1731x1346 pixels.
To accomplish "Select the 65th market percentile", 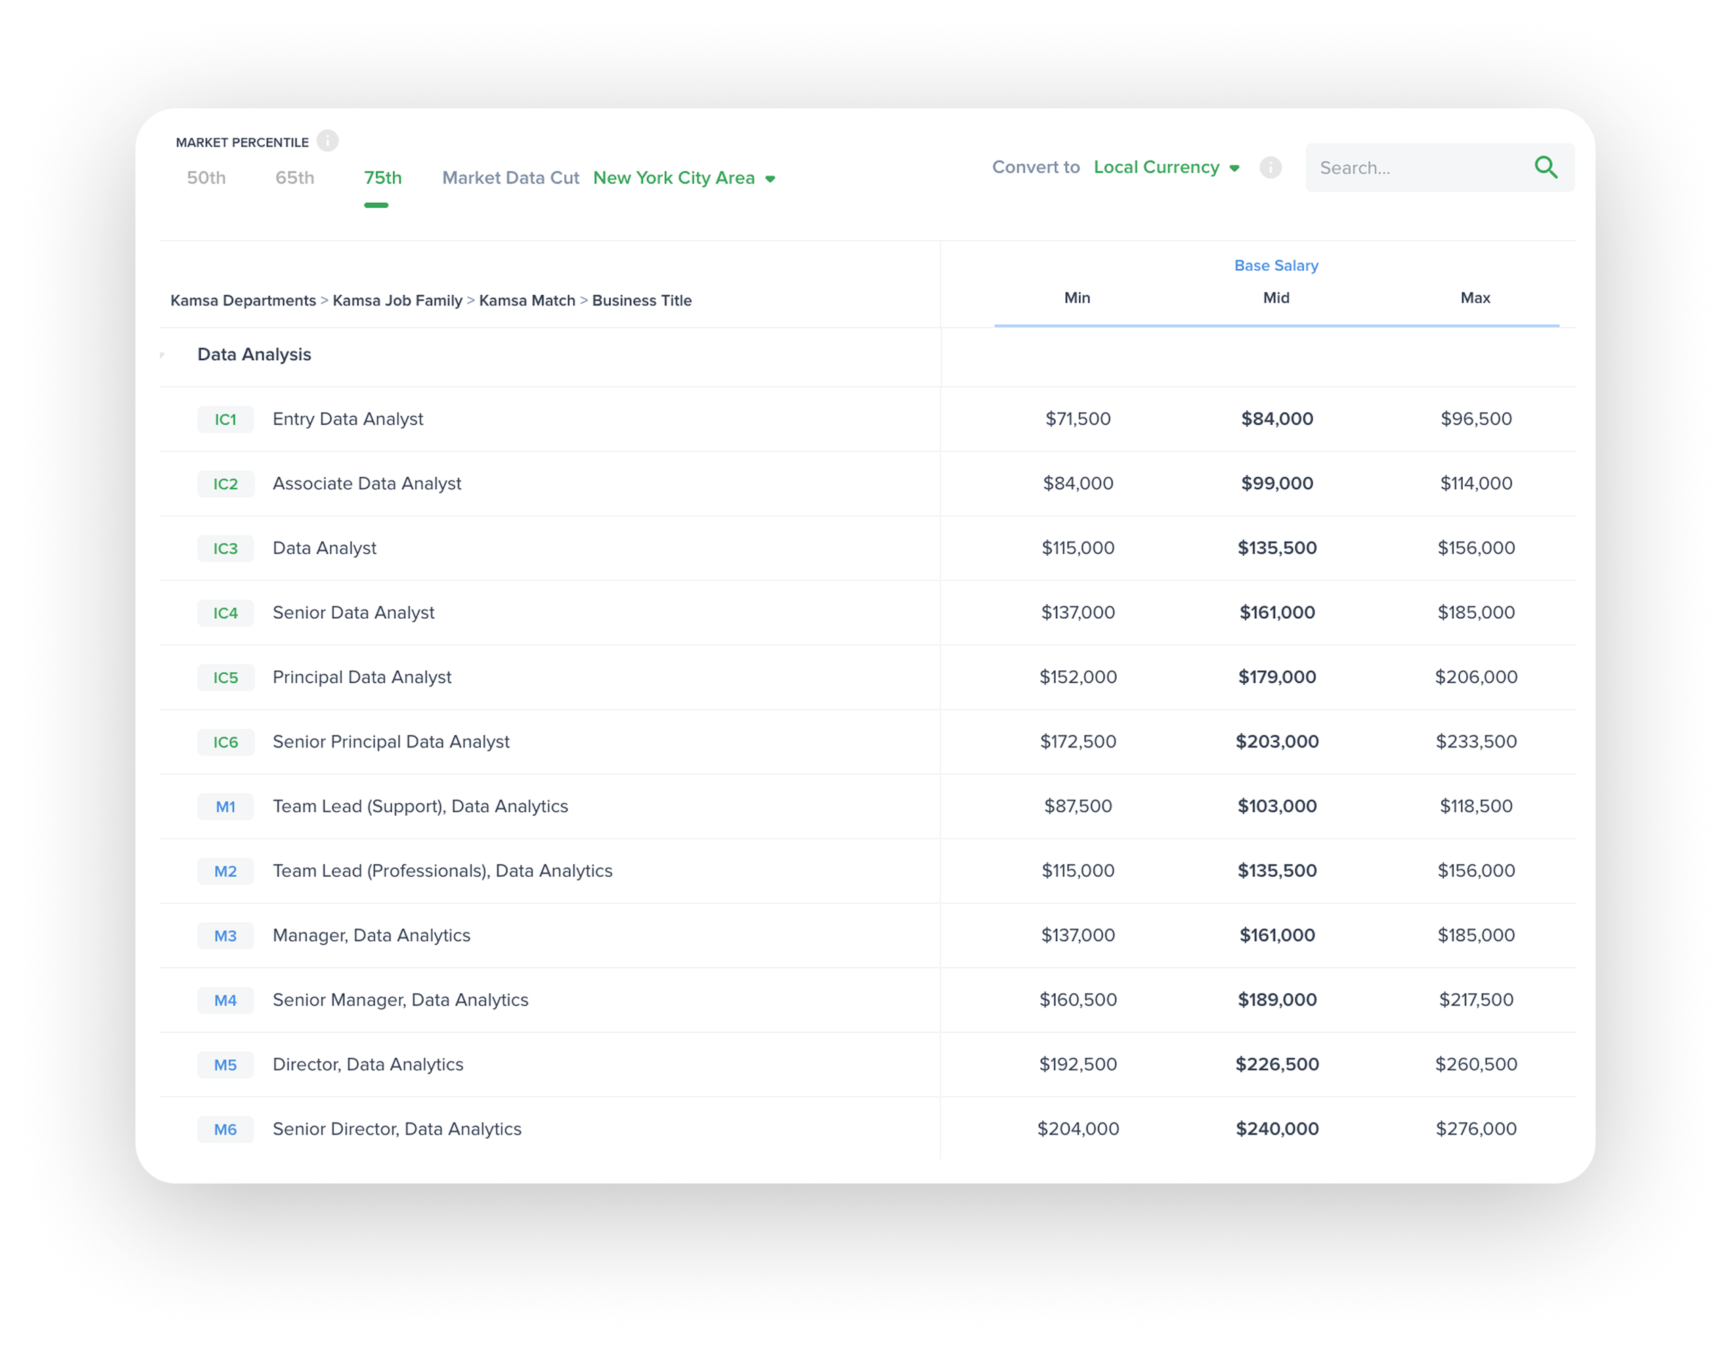I will coord(295,177).
